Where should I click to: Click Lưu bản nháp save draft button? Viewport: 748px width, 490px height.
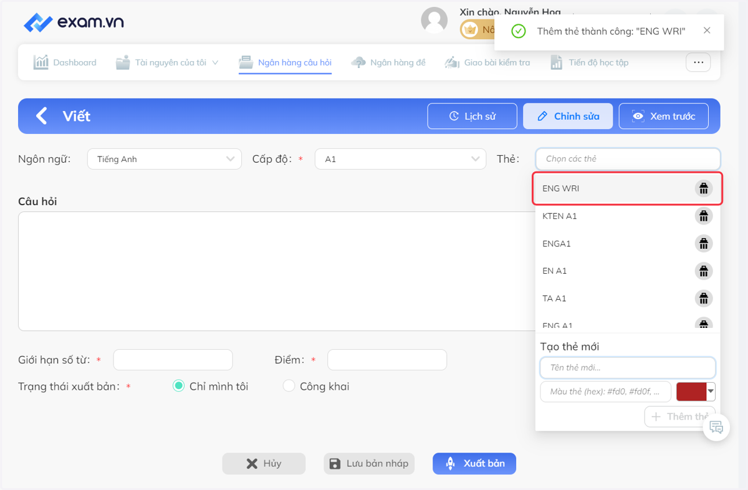369,464
